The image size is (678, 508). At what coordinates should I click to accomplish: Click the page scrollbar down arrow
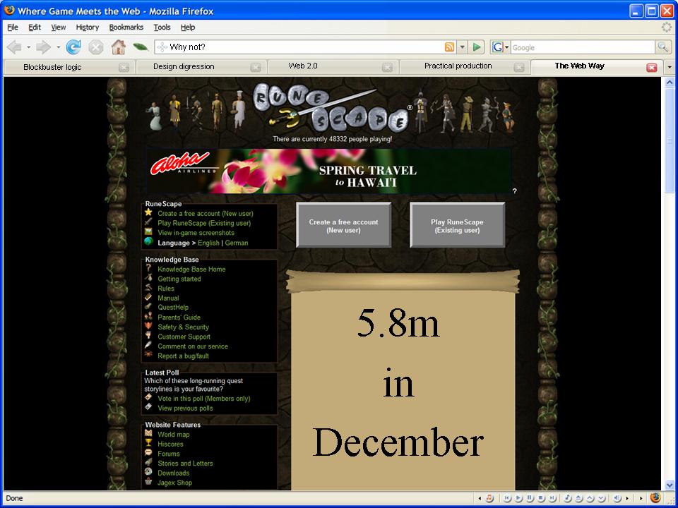(670, 485)
